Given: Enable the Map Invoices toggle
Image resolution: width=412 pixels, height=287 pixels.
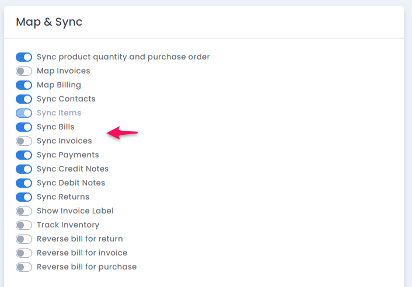Looking at the screenshot, I should pos(24,71).
